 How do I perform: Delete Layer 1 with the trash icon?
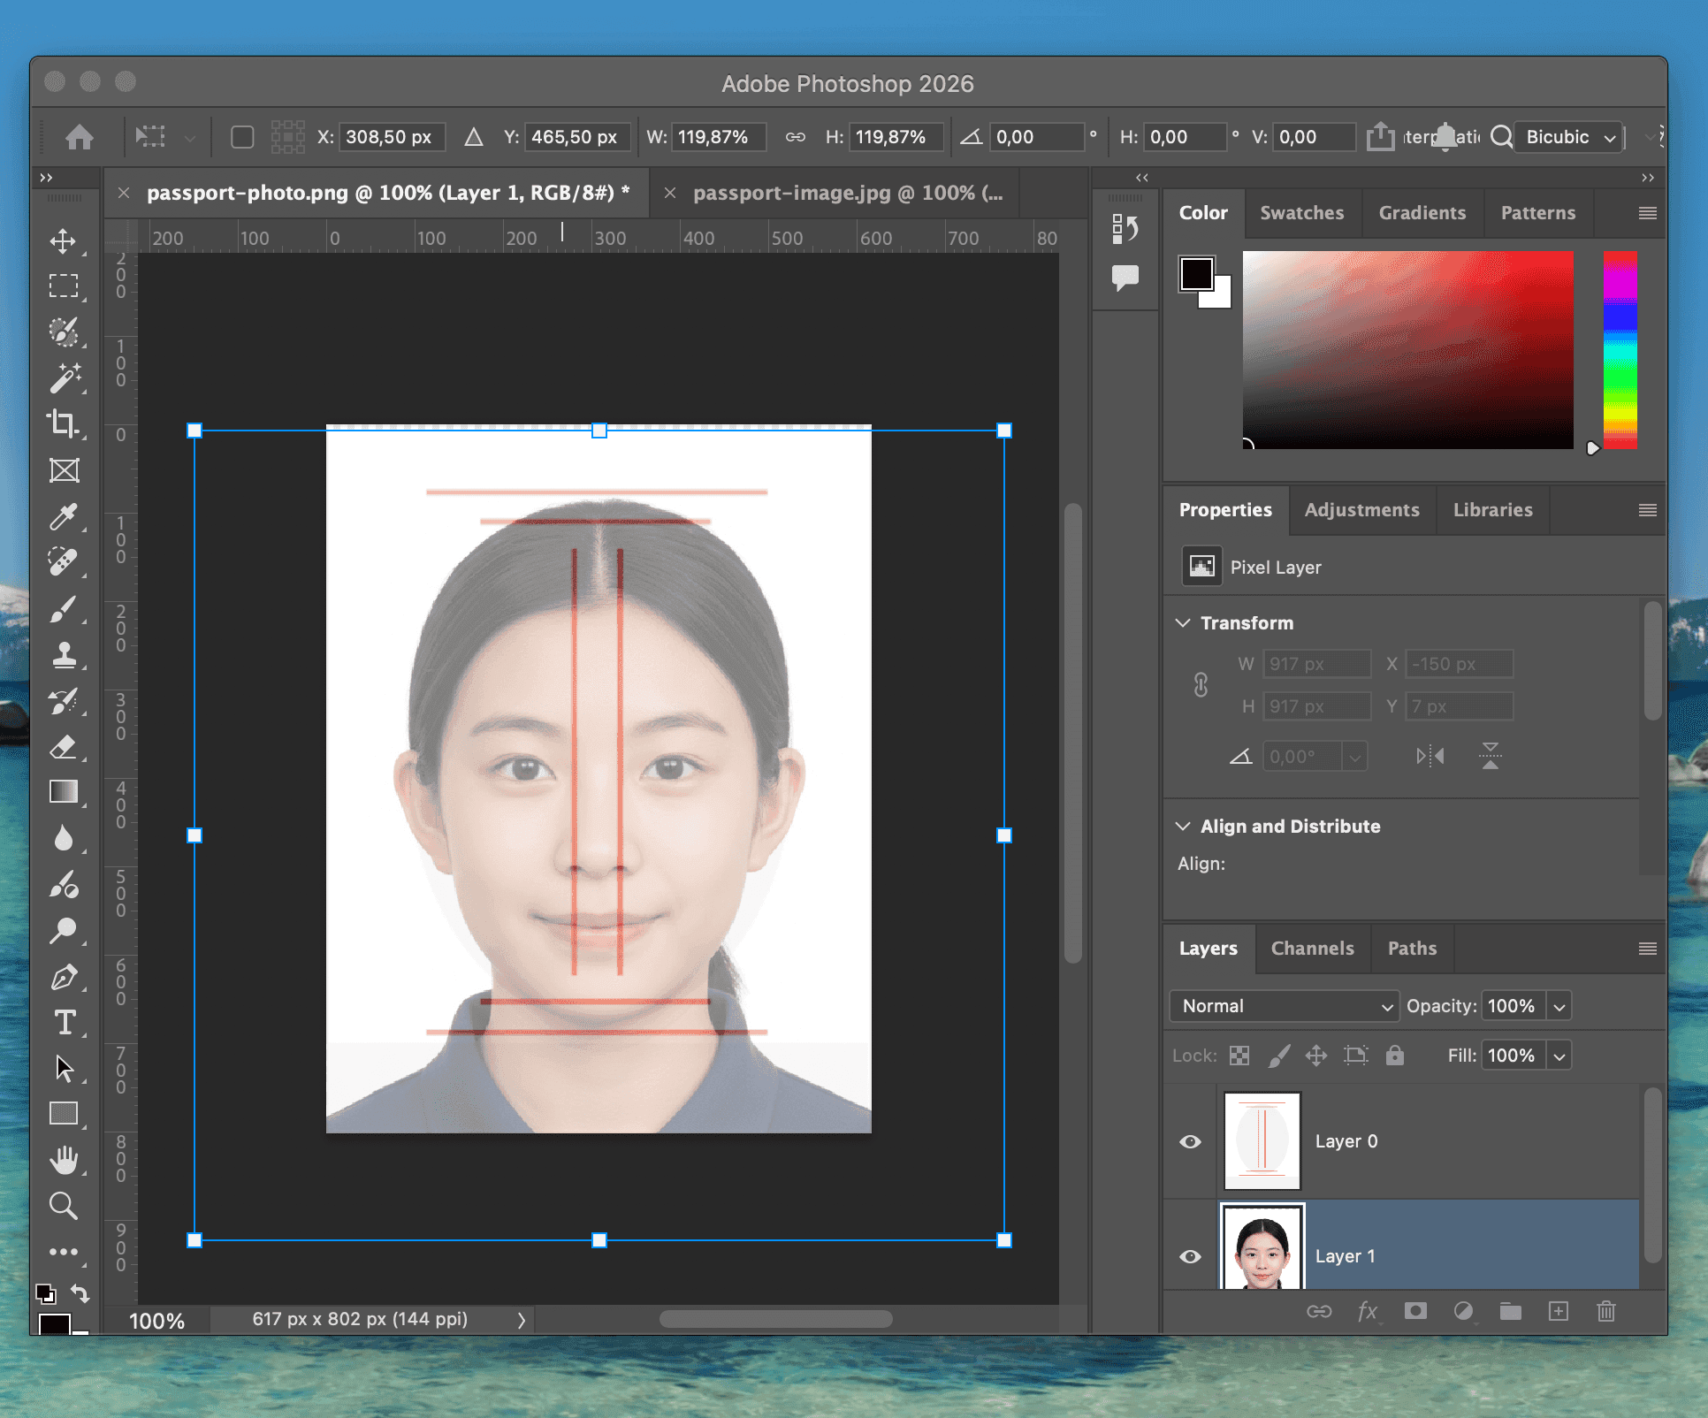pos(1606,1312)
